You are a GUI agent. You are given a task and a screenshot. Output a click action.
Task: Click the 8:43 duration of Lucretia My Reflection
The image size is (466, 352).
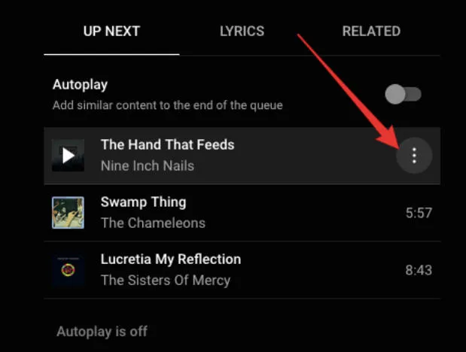click(419, 270)
